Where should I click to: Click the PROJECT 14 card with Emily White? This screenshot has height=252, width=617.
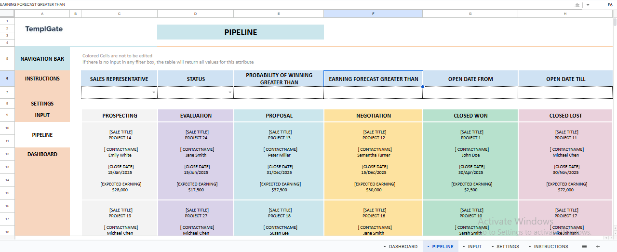[120, 161]
